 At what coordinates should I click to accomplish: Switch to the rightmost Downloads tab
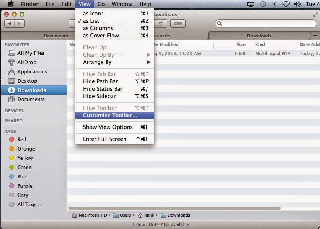coord(259,36)
